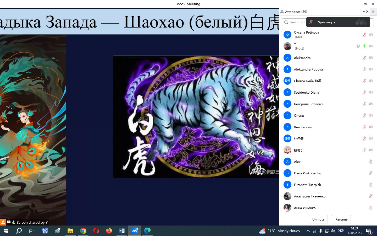The image size is (377, 236).
Task: Click Олена's muted microphone icon
Action: click(x=364, y=115)
